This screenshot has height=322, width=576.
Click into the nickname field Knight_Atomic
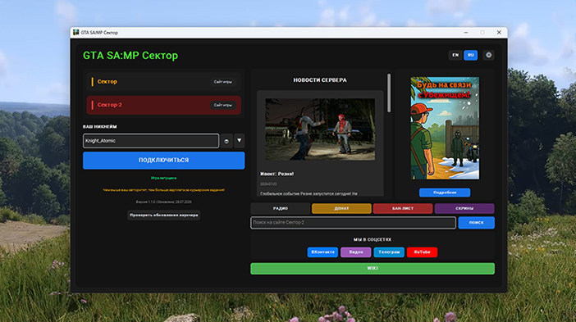coord(151,141)
